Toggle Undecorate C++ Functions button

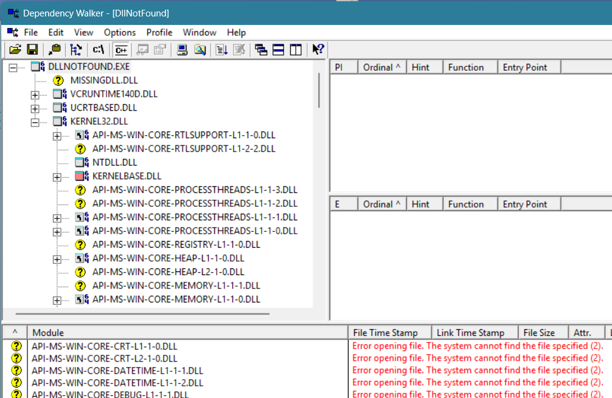click(x=121, y=50)
